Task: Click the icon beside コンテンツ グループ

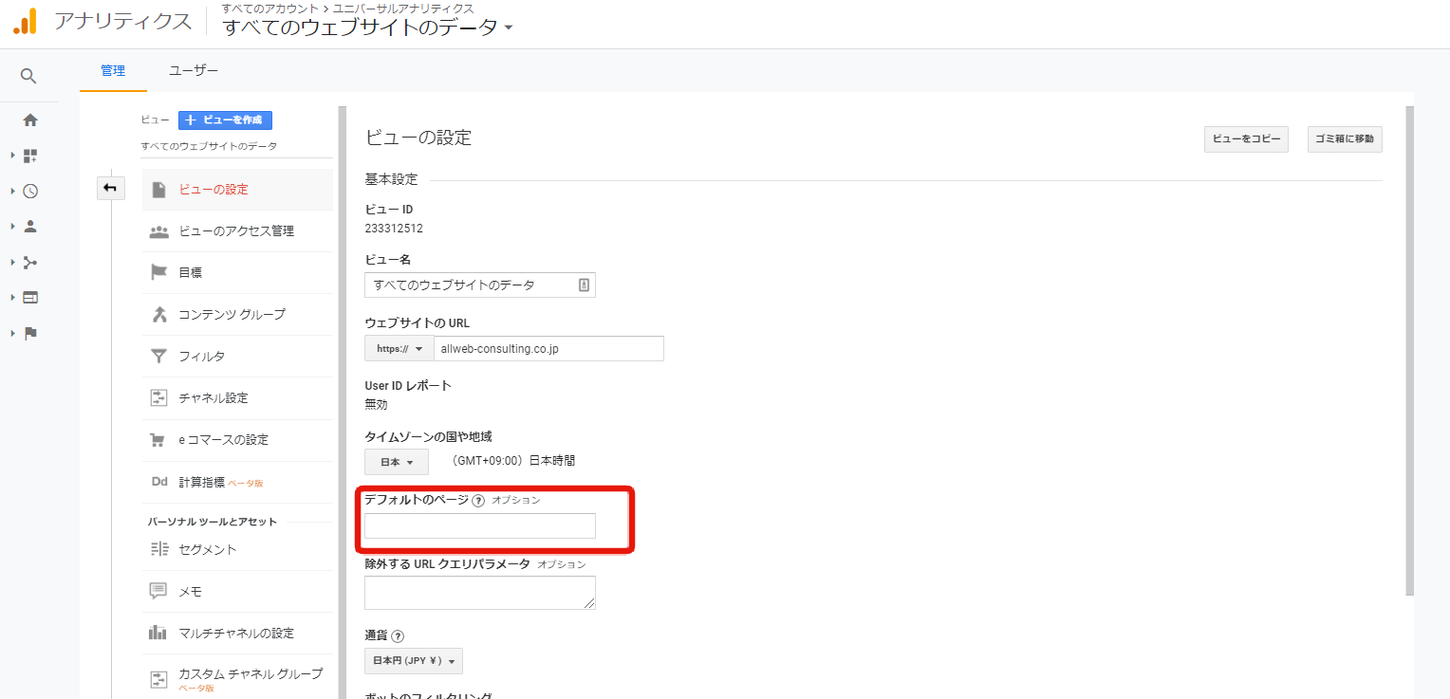Action: 158,314
